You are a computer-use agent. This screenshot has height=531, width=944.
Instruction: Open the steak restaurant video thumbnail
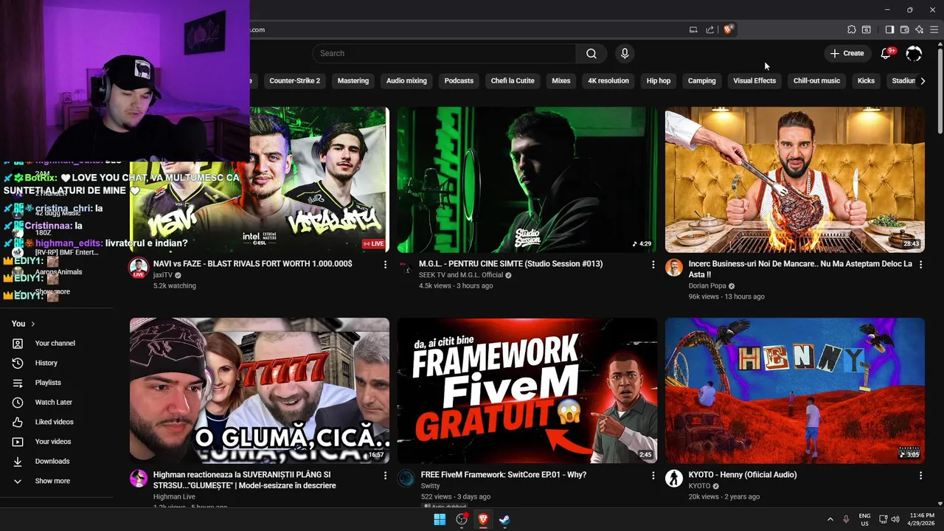pyautogui.click(x=795, y=180)
